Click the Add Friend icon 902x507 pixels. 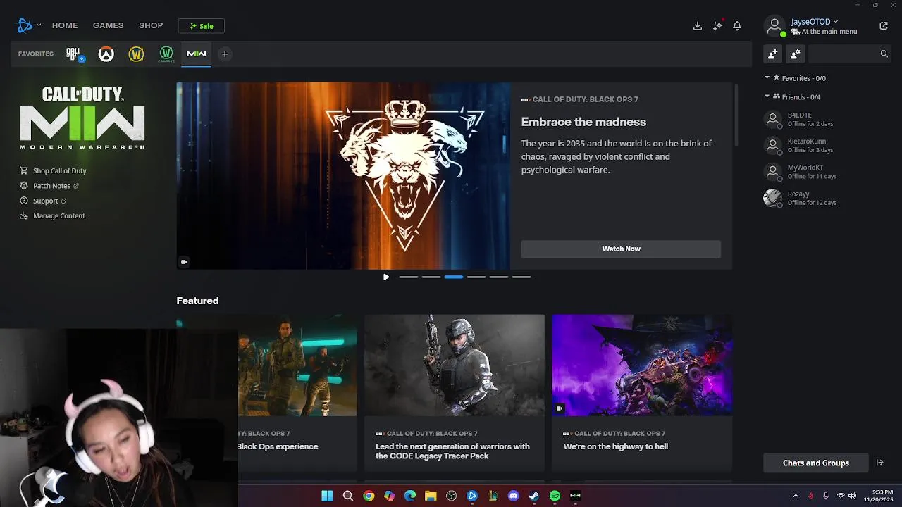(773, 54)
